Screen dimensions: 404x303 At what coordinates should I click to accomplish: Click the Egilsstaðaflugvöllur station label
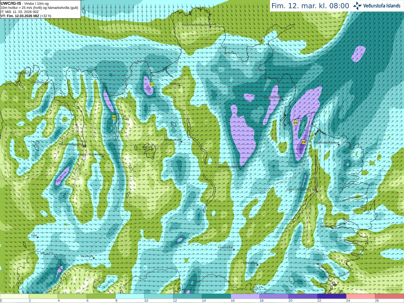tap(301, 189)
